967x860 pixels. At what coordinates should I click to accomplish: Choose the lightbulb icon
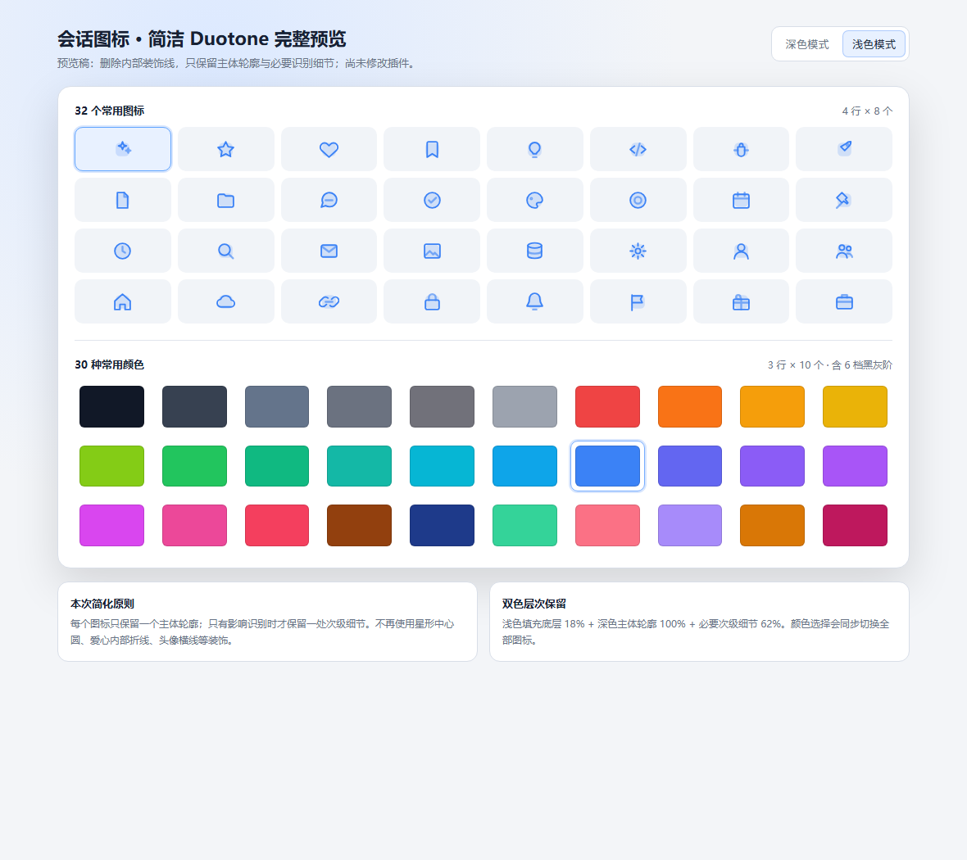[534, 149]
